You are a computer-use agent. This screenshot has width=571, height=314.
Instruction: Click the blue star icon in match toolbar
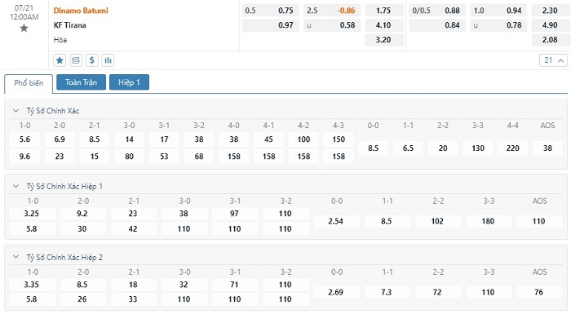click(x=60, y=60)
